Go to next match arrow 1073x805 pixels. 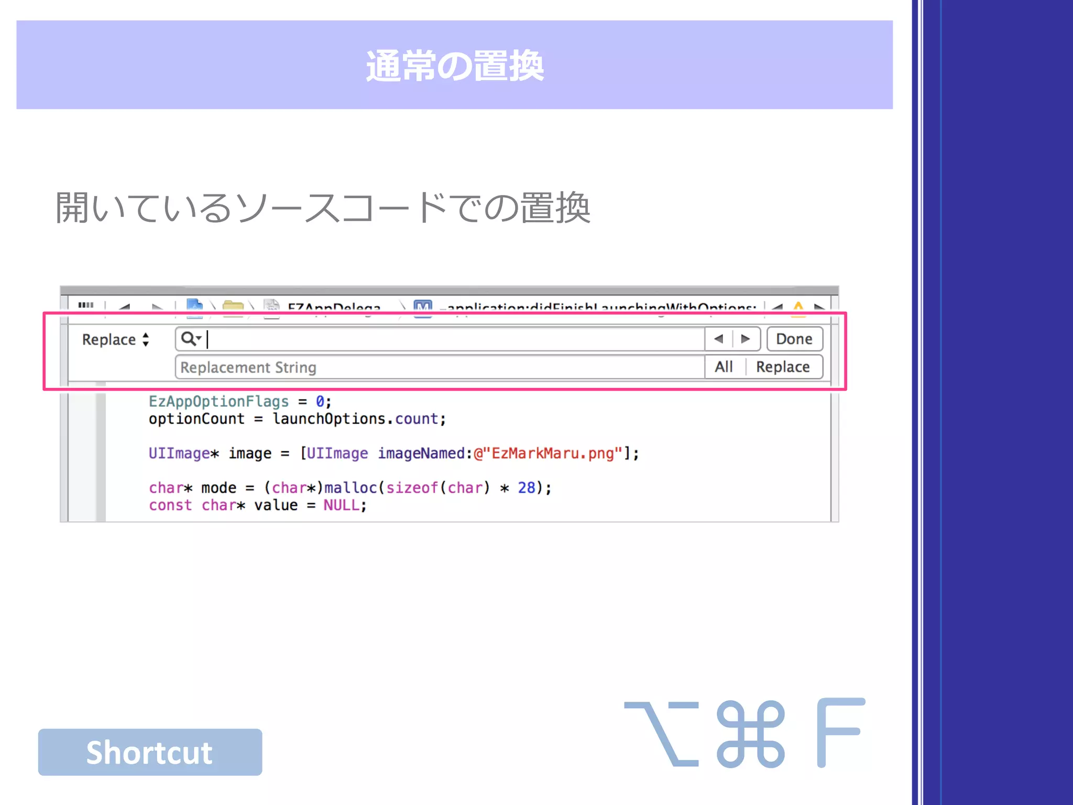(746, 339)
